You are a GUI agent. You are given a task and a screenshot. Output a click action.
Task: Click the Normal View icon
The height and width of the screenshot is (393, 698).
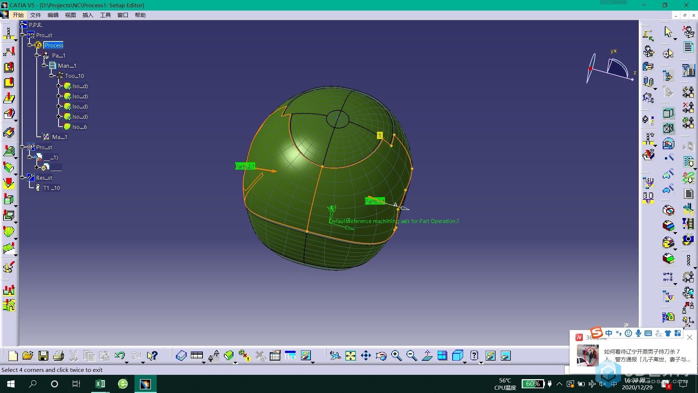point(427,356)
